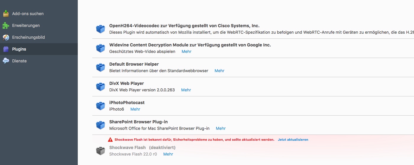Click the gray Shockwave Flash brick icon
This screenshot has width=414, height=165.
(x=101, y=151)
